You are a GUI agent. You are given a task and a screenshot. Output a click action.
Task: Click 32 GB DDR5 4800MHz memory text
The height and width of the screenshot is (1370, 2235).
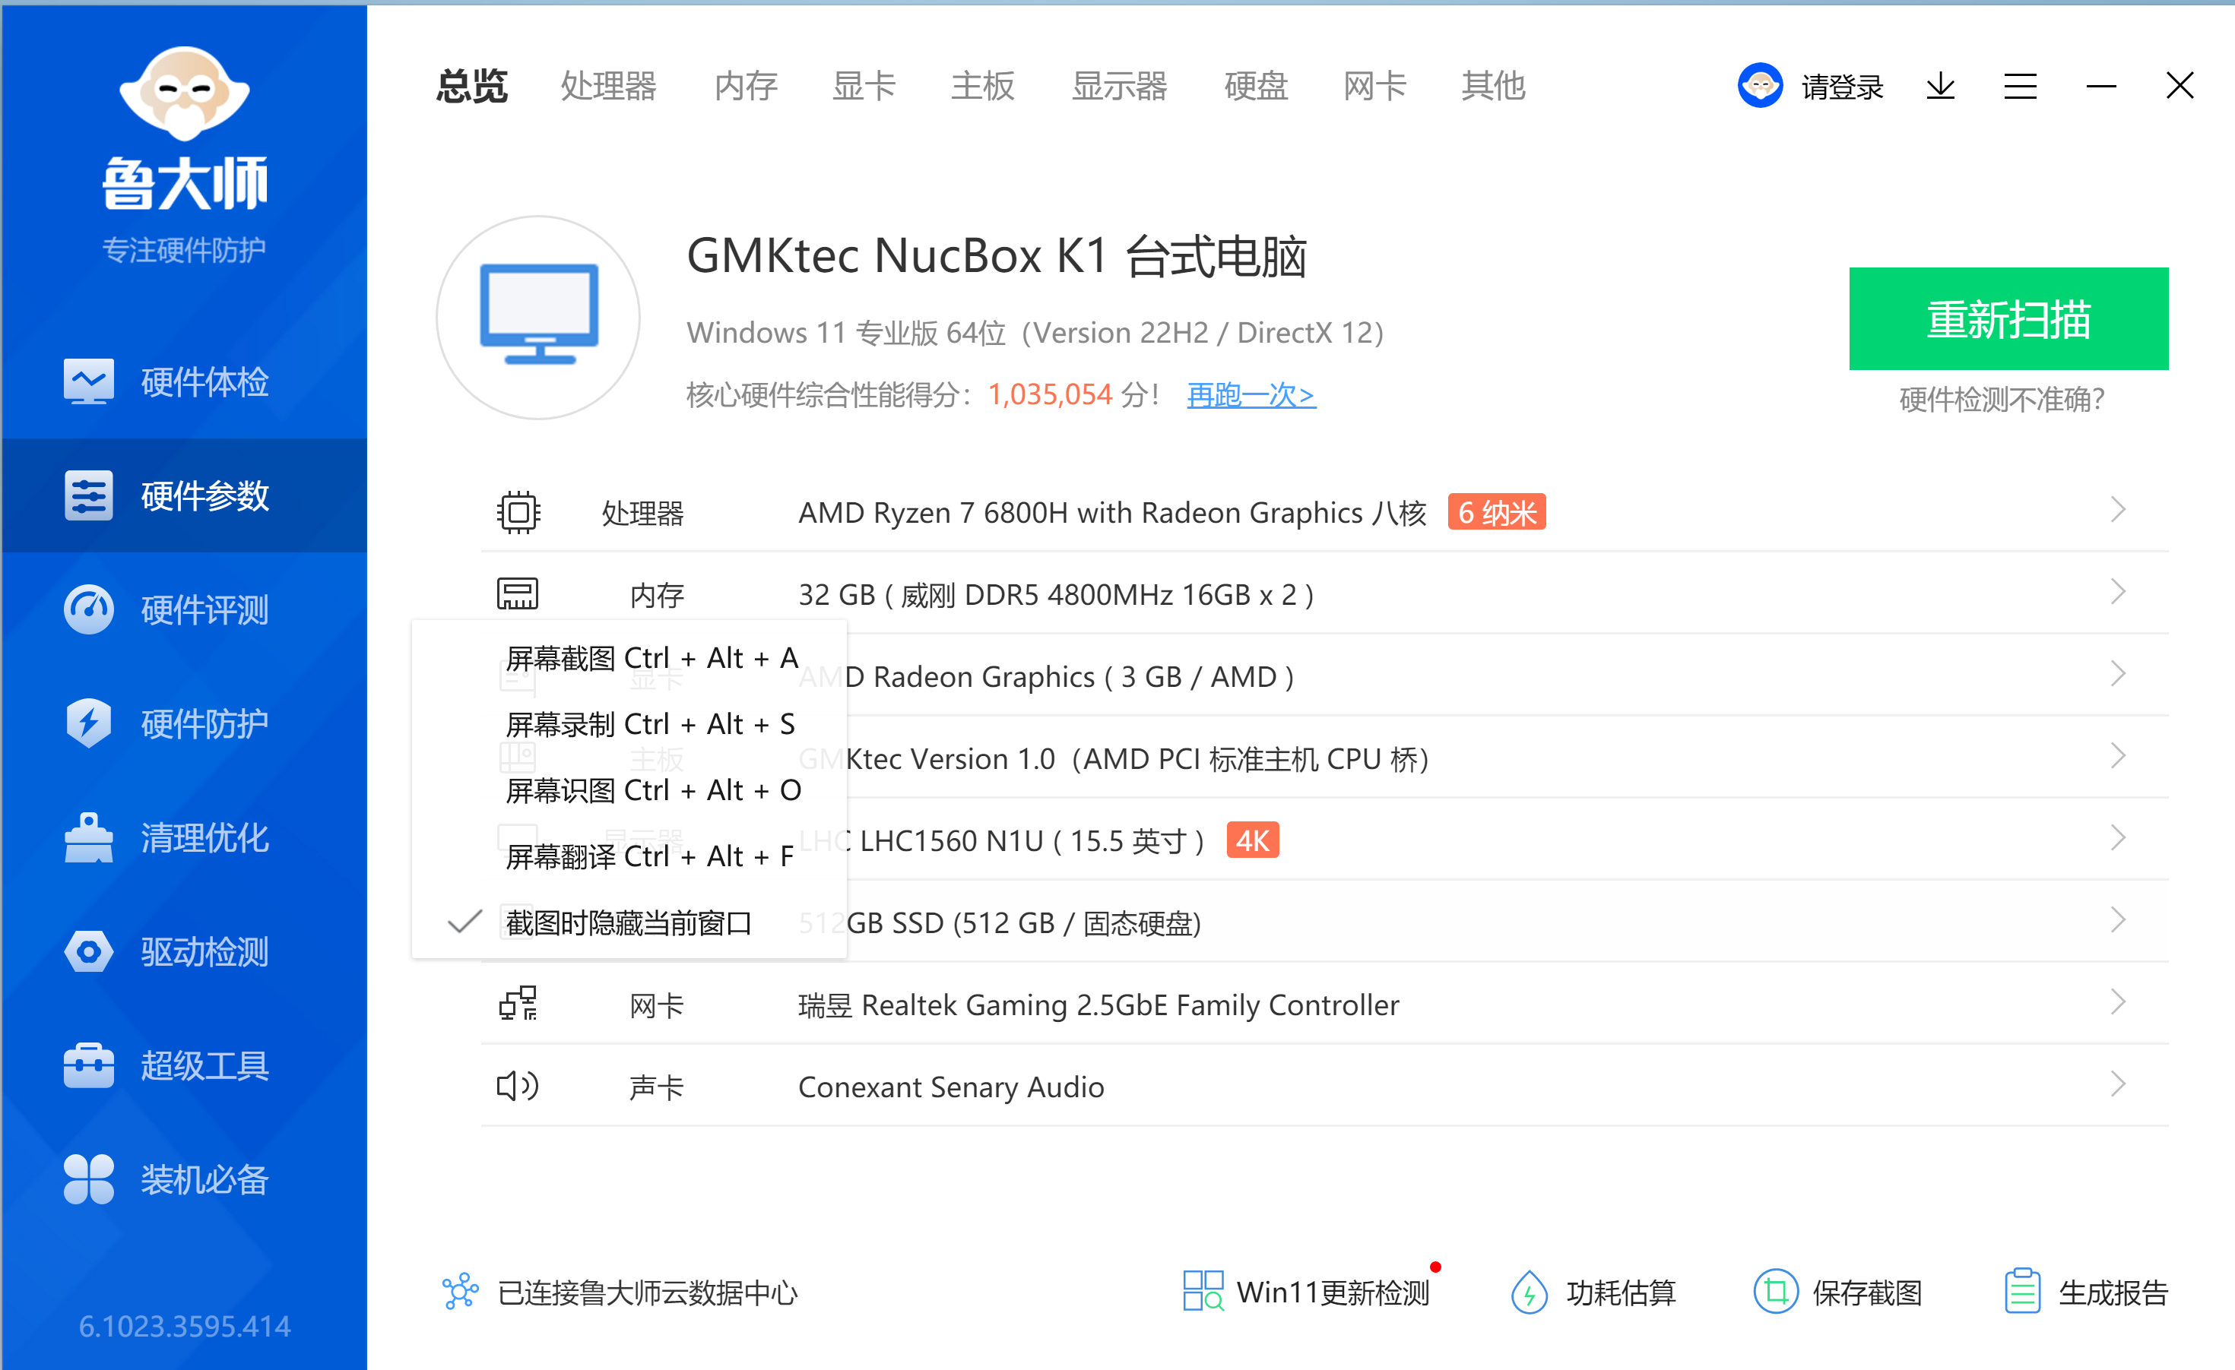click(x=1056, y=595)
